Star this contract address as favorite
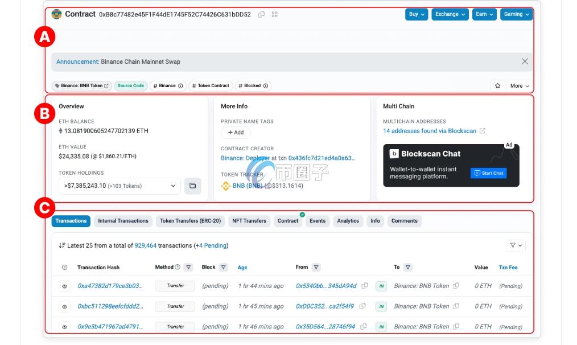 coord(497,86)
